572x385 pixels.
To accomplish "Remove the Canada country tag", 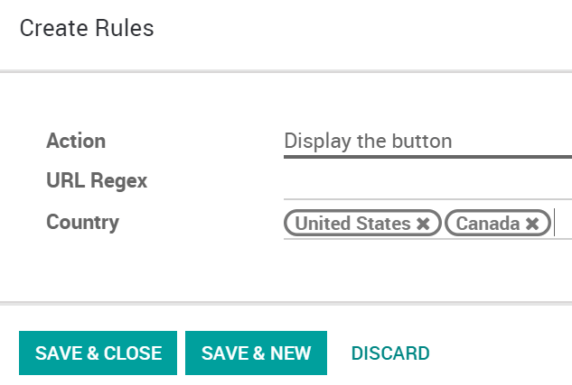I will tap(532, 224).
